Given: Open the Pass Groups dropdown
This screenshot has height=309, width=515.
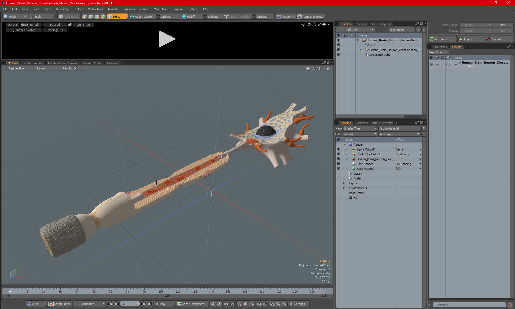Looking at the screenshot, I should point(476,25).
